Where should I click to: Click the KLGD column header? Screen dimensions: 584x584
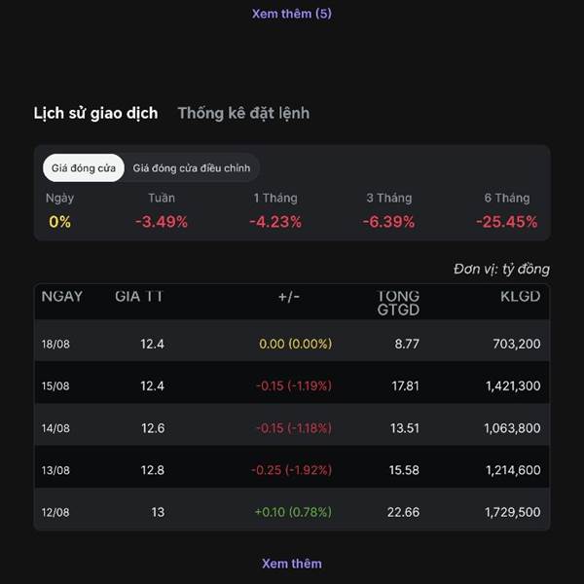click(521, 297)
